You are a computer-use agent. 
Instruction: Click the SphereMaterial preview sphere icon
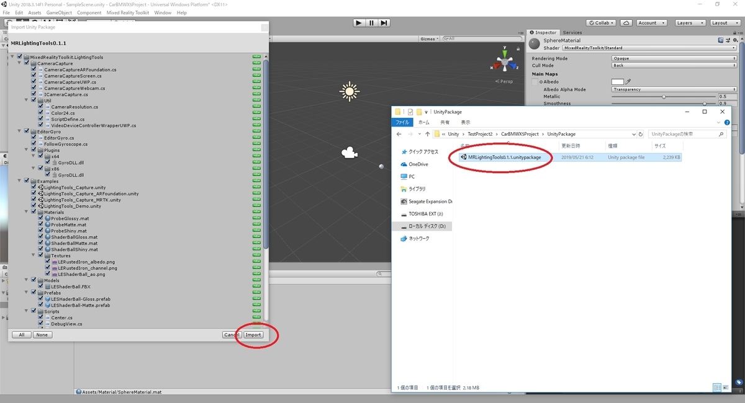pos(535,44)
